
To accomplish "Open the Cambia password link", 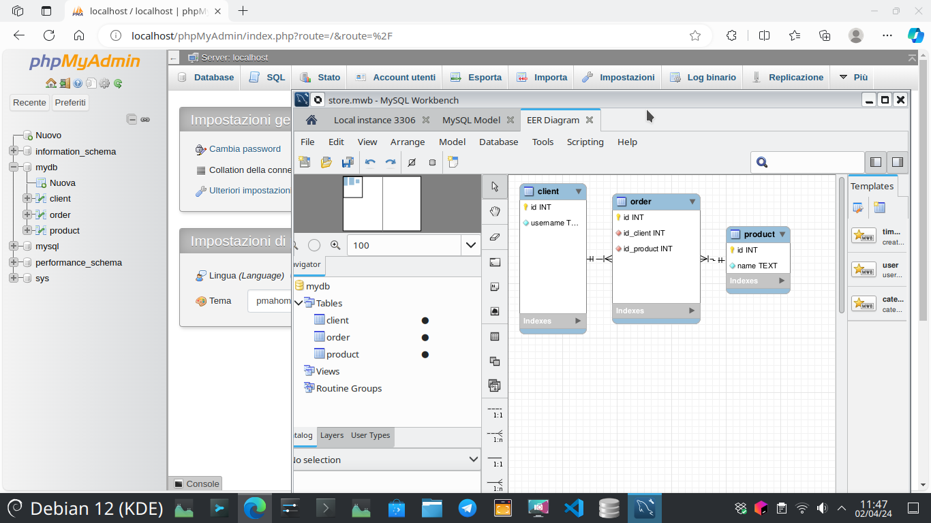I will tap(245, 148).
